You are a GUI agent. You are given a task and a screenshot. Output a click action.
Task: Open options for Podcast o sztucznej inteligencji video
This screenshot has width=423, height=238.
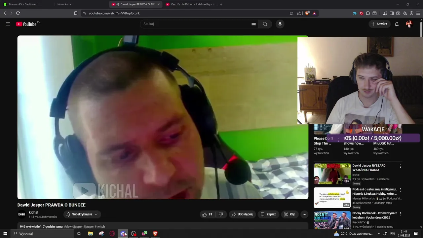[x=401, y=190]
